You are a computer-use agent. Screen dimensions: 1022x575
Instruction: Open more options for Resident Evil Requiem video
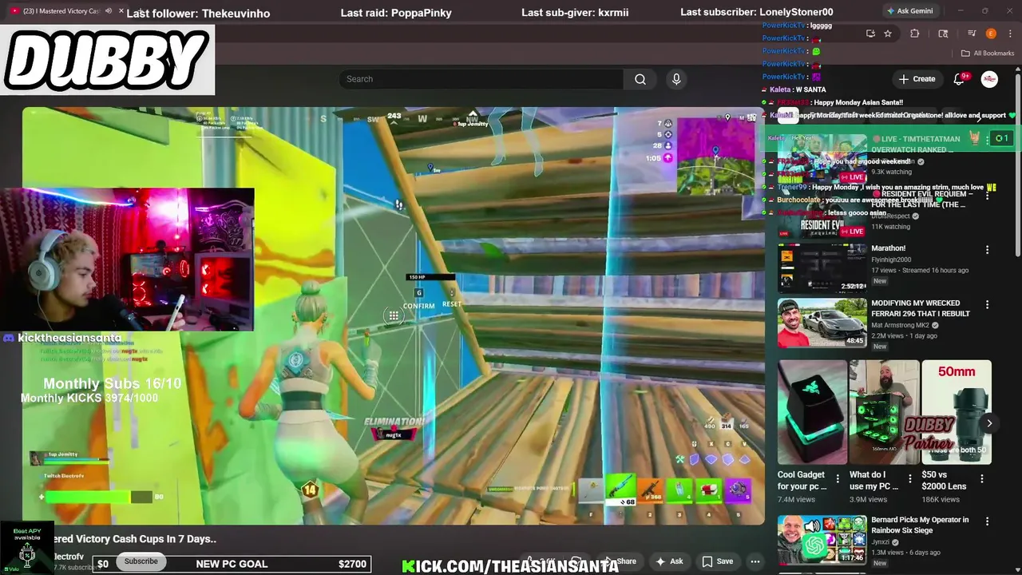point(987,195)
